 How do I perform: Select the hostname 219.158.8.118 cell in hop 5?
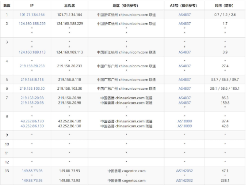[x=69, y=80]
